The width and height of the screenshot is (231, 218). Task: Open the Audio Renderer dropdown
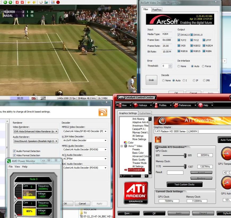(x=36, y=141)
